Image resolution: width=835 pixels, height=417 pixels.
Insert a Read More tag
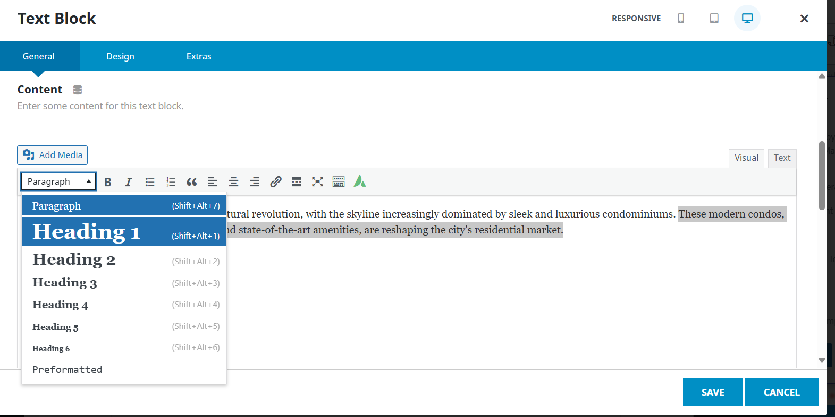click(297, 182)
